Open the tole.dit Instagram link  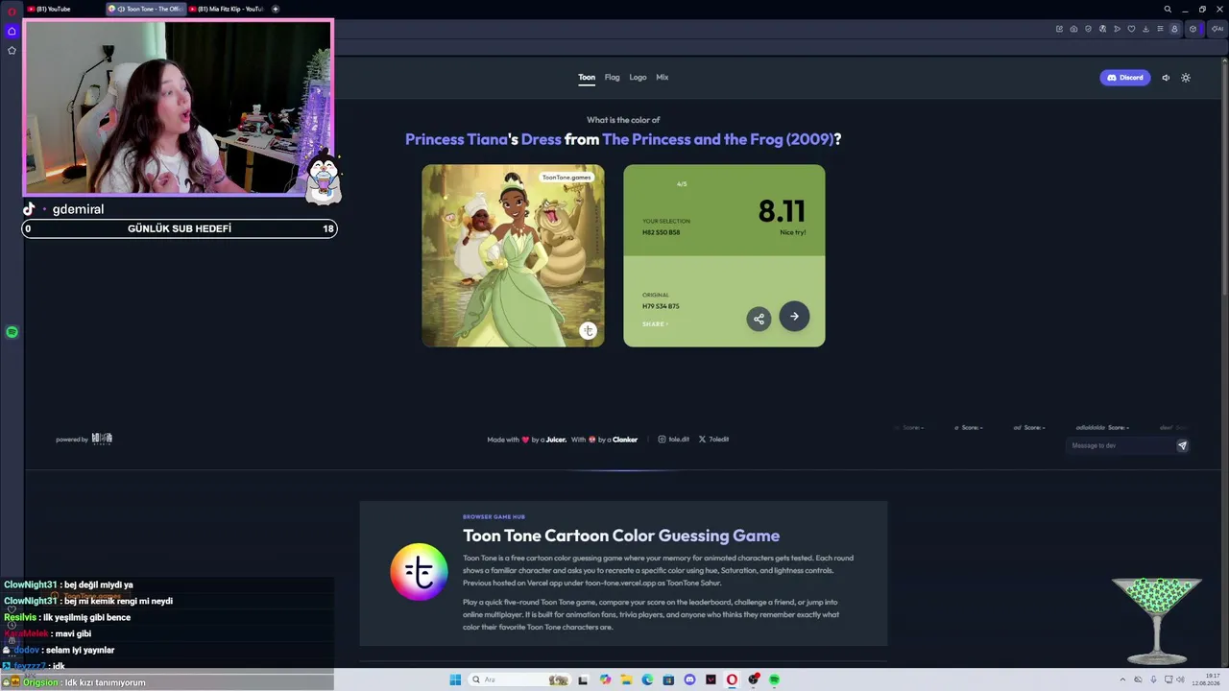pyautogui.click(x=673, y=440)
